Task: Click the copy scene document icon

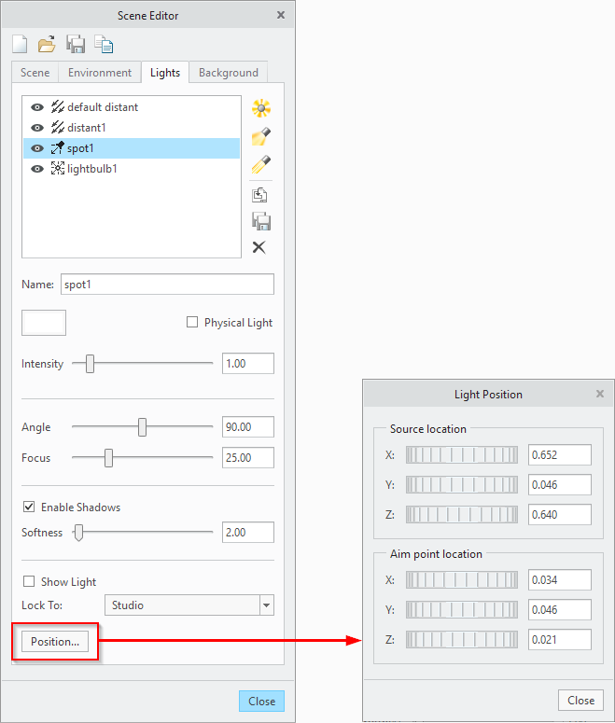Action: point(104,44)
